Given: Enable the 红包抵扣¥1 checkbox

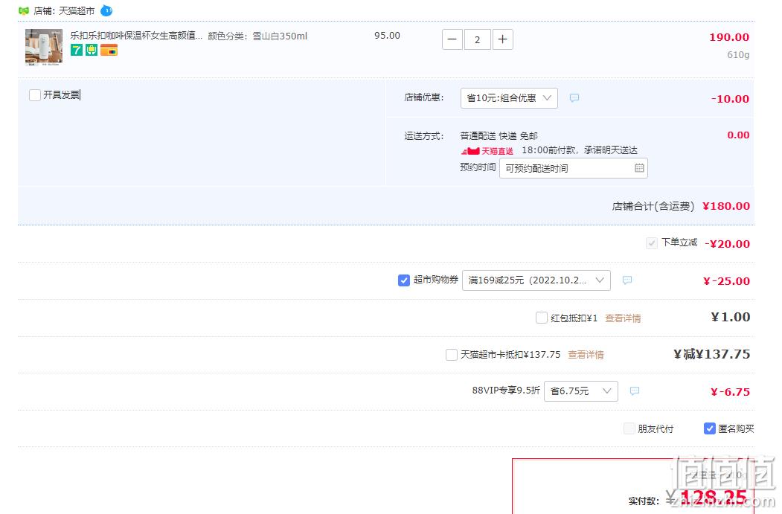Looking at the screenshot, I should pos(541,318).
